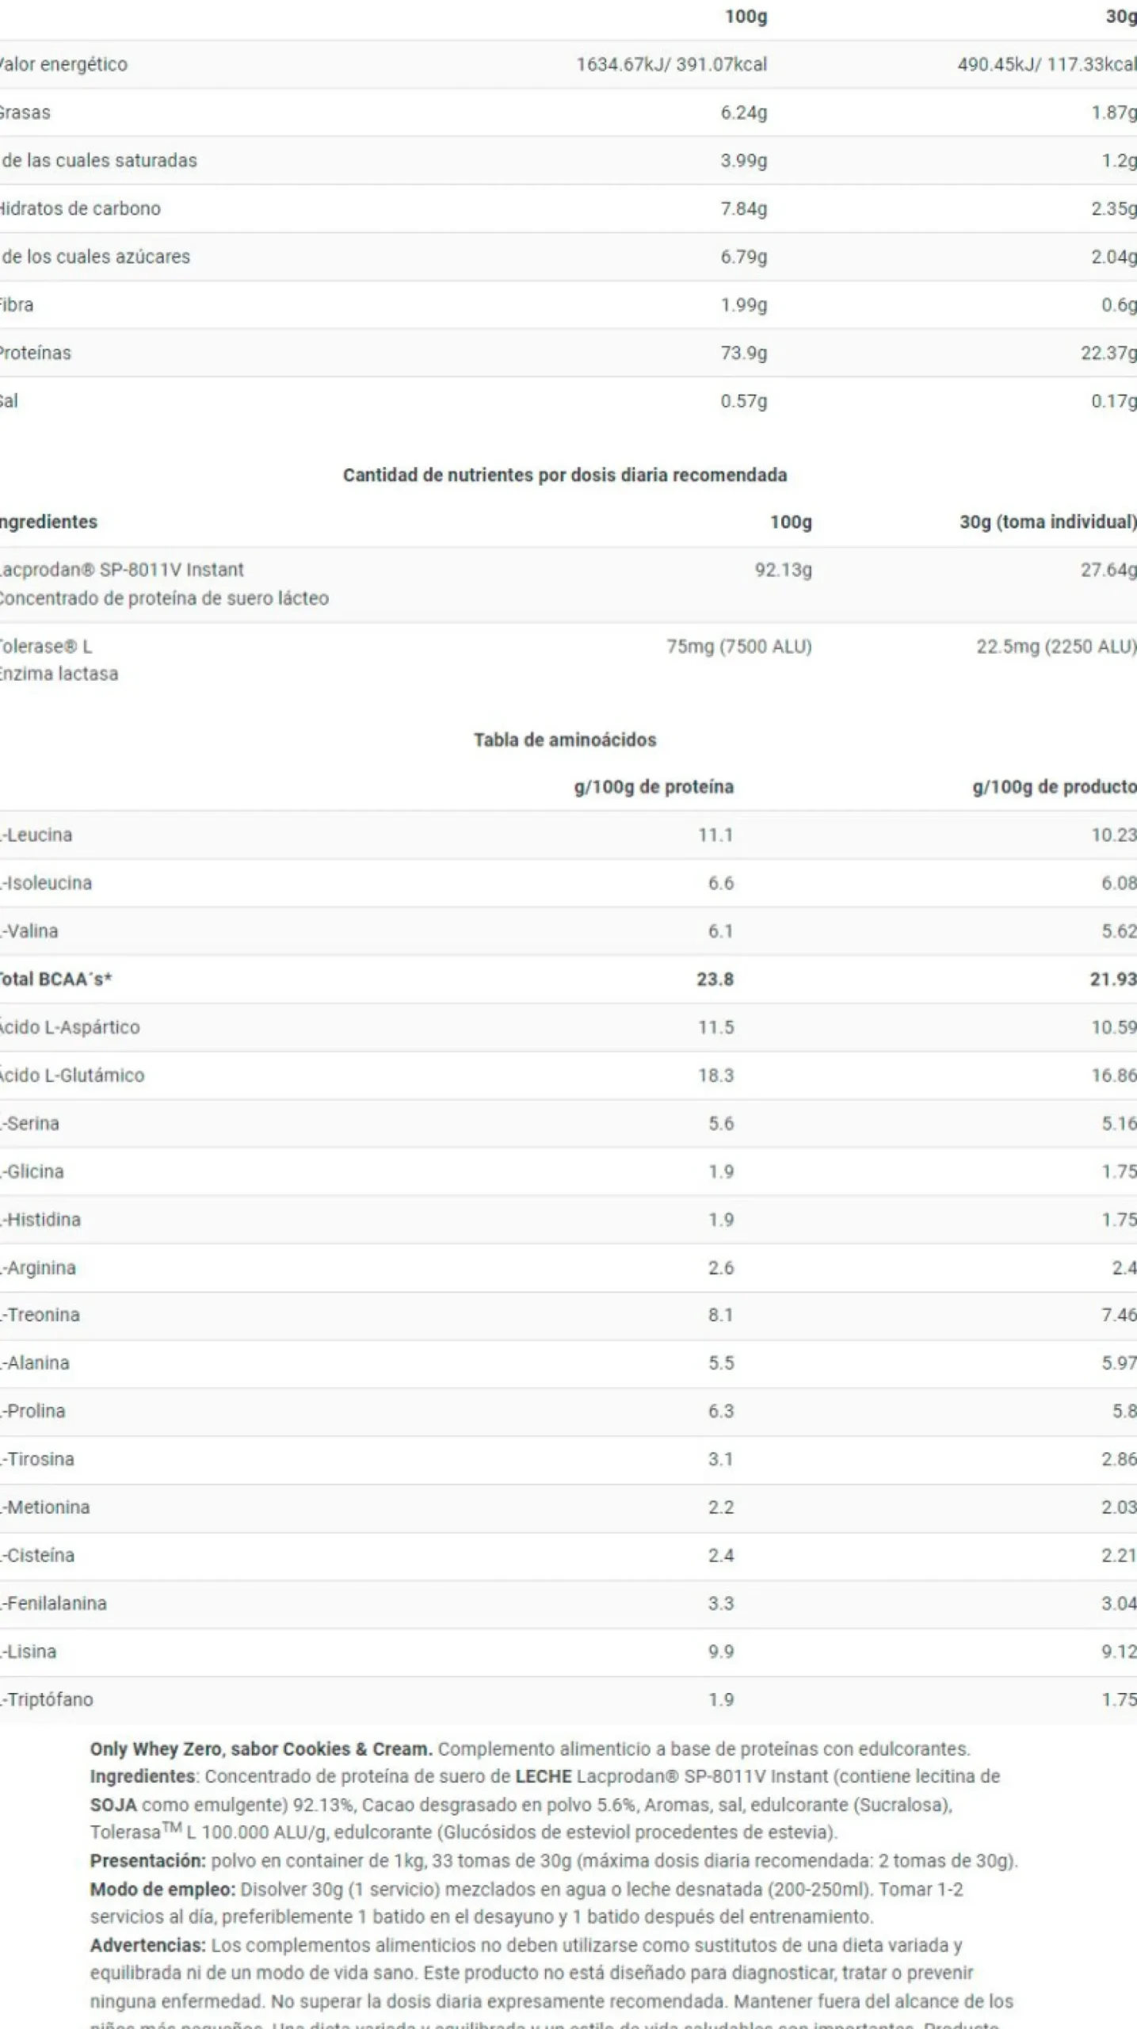Click the L-Triptófano row
Image resolution: width=1137 pixels, height=2029 pixels.
coord(568,1699)
